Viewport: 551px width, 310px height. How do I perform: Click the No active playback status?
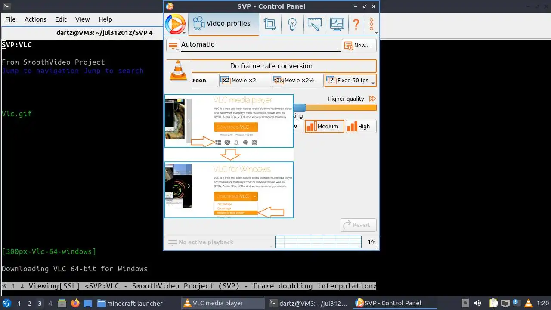[x=206, y=242]
